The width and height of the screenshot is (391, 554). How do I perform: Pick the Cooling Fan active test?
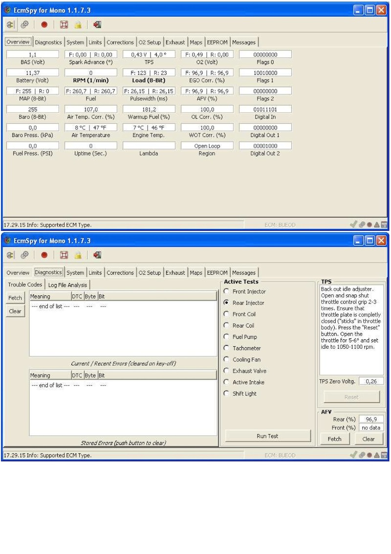pyautogui.click(x=226, y=359)
